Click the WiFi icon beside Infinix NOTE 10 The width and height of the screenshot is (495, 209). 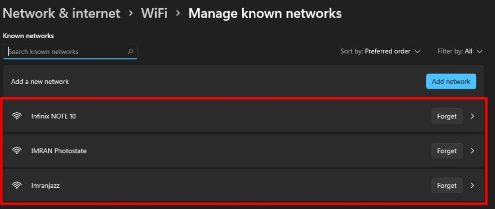pos(17,116)
